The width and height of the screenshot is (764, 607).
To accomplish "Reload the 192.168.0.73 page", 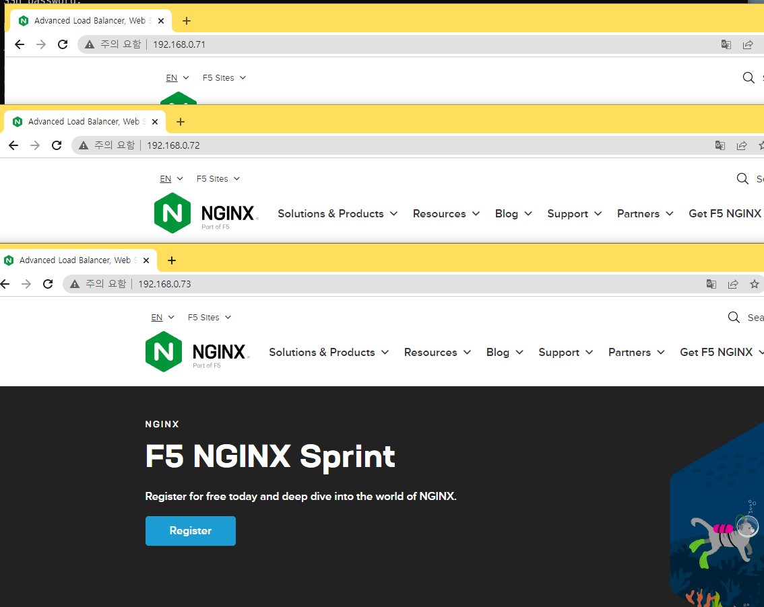I will tap(48, 284).
